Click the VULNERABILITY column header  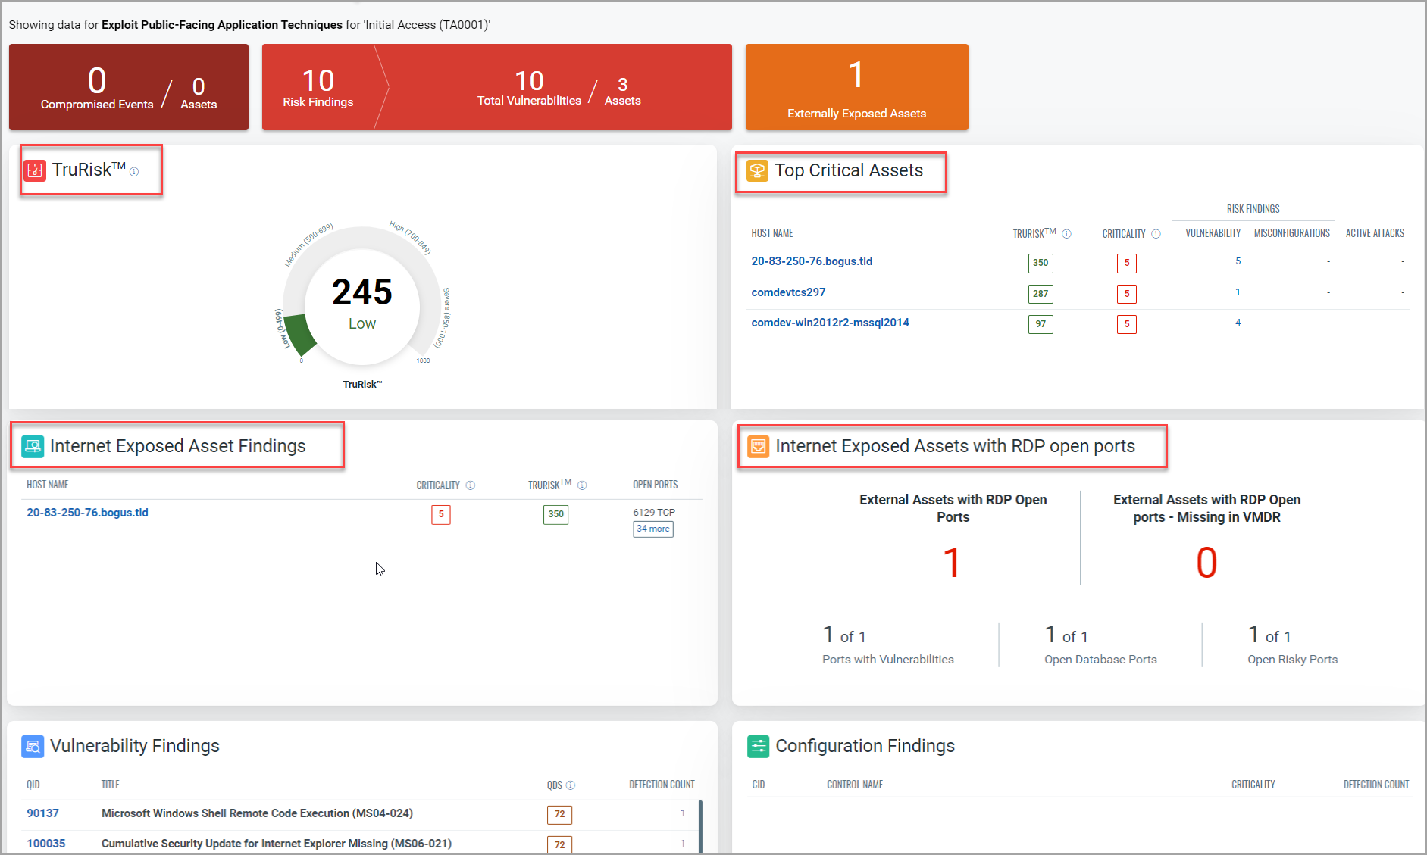(1213, 233)
